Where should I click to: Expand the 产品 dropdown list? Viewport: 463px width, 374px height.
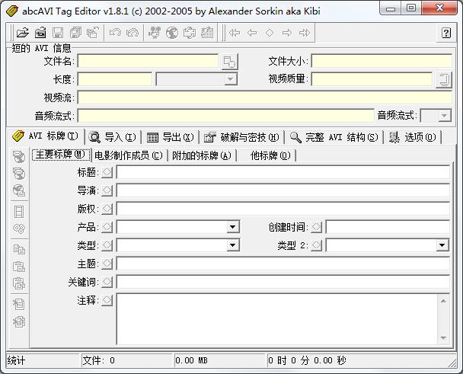point(233,227)
